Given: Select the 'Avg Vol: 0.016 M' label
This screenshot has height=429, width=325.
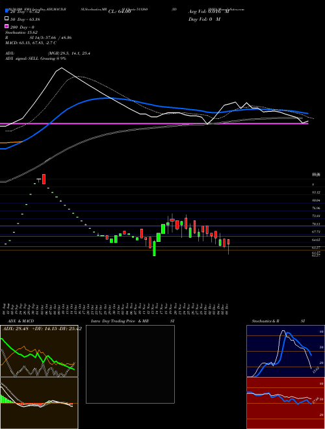Looking at the screenshot, I should pos(209,12).
